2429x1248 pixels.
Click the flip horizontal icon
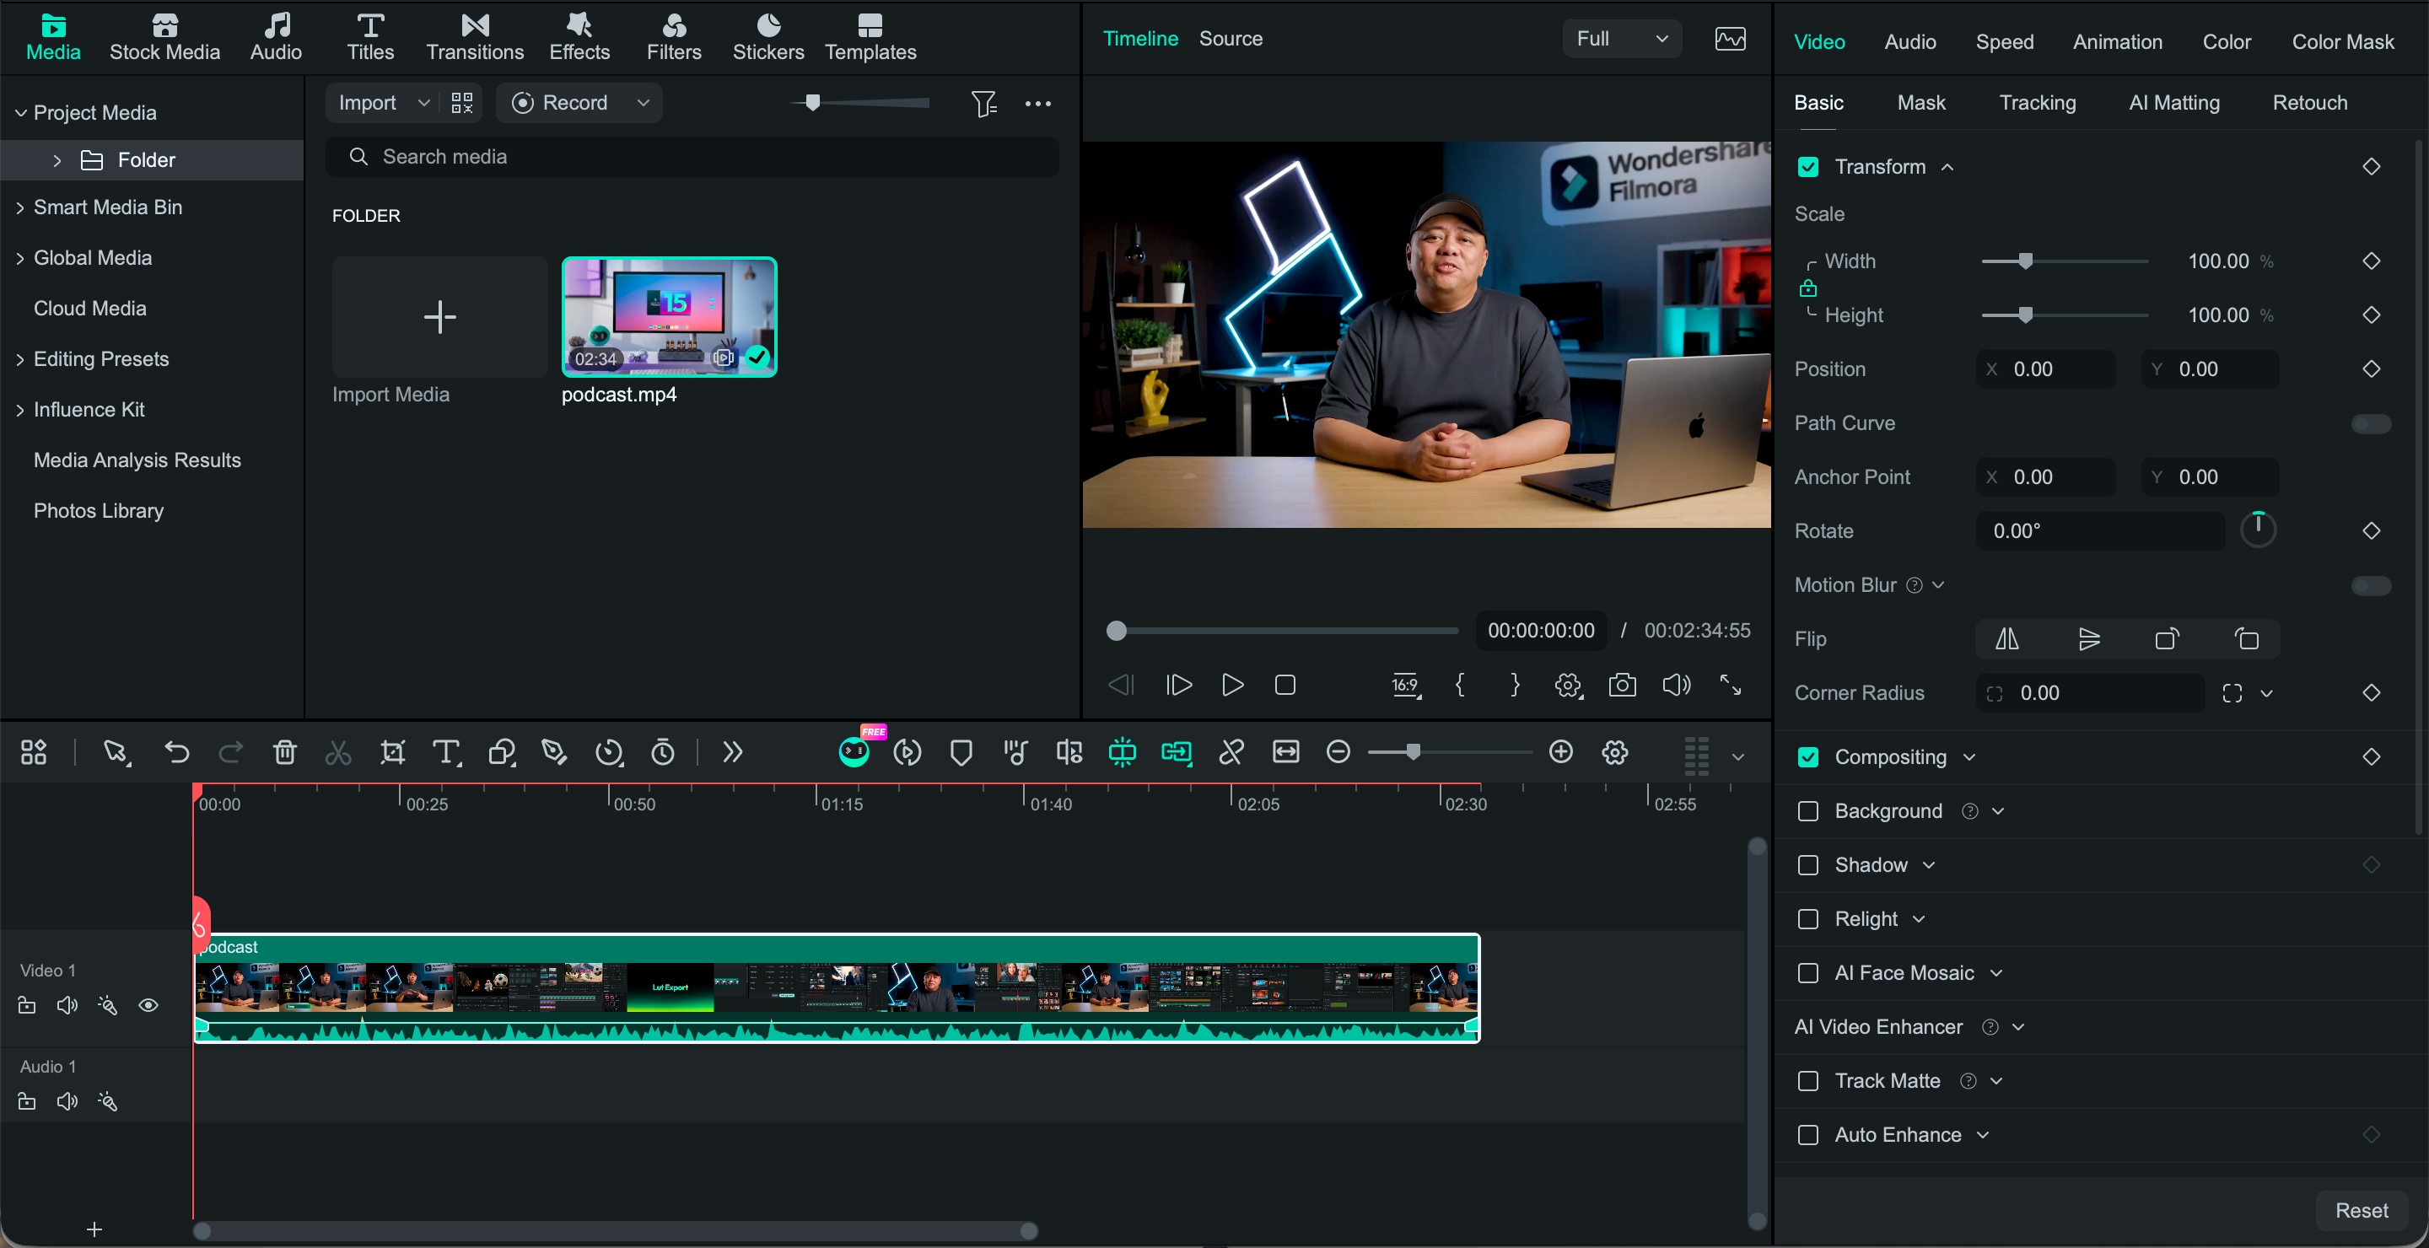tap(2007, 639)
